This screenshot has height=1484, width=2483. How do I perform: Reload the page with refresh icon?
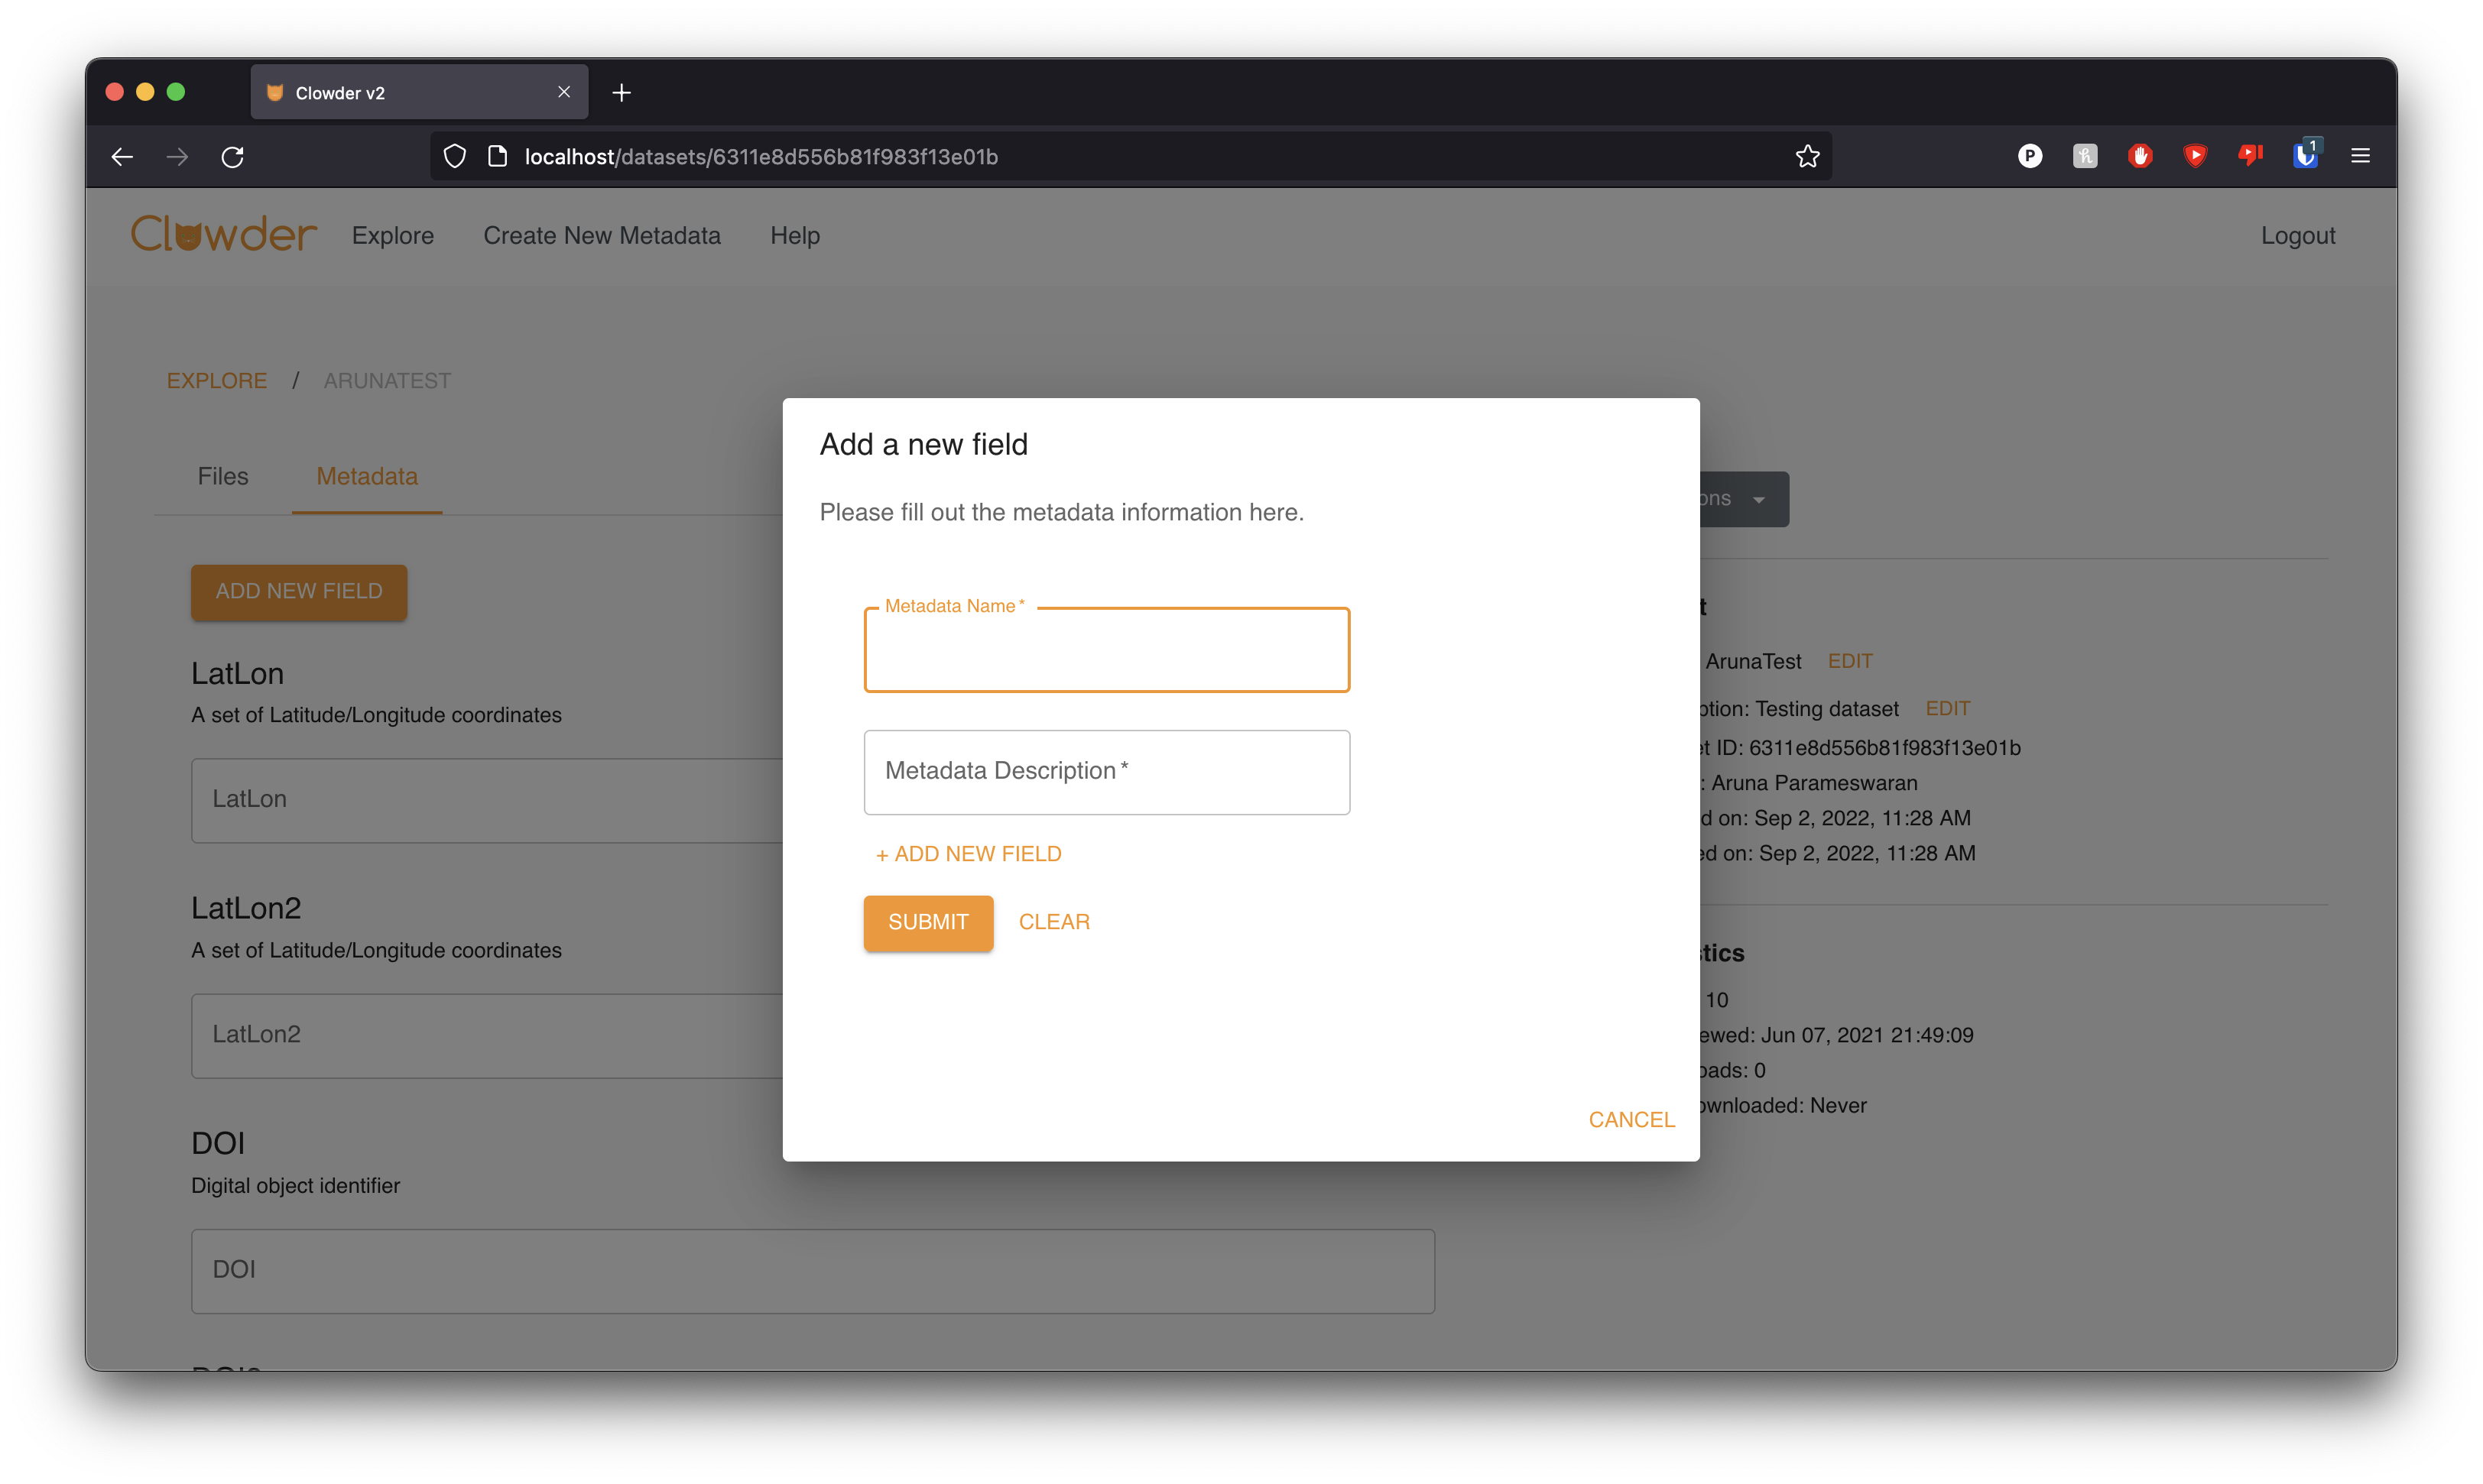[x=232, y=157]
